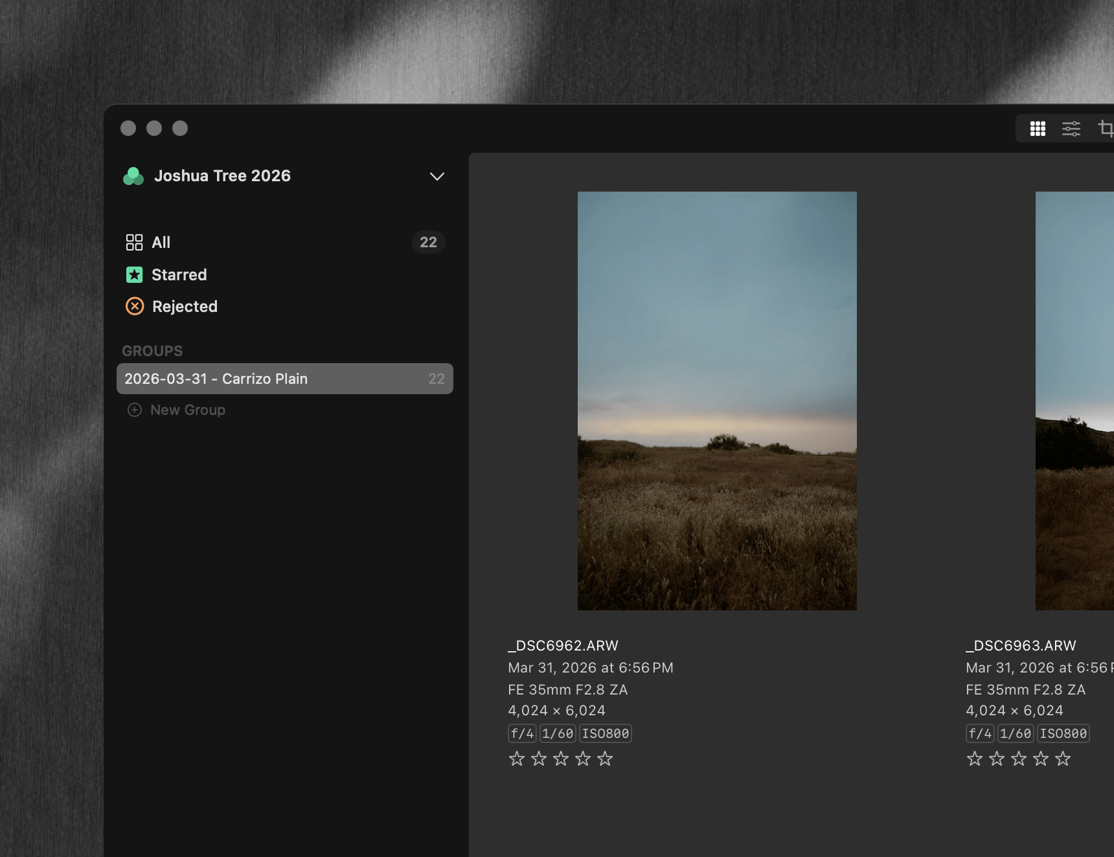The image size is (1114, 857).
Task: Click the ISO800 tag of _DSC6962.ARW
Action: [x=606, y=733]
